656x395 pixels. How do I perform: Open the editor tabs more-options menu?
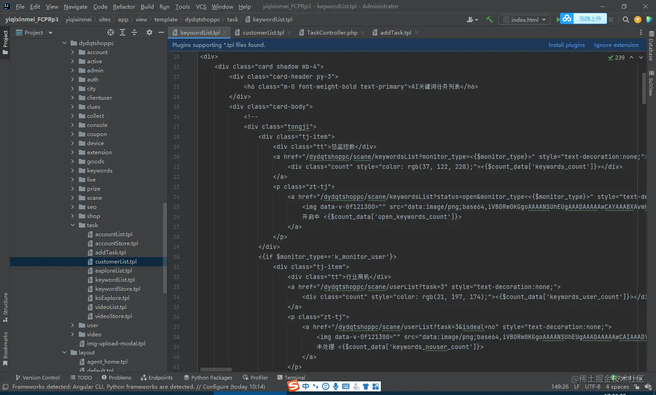pyautogui.click(x=641, y=32)
